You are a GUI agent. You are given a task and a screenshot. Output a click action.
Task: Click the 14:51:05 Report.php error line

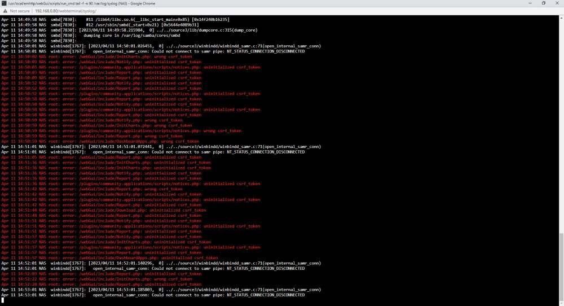101,158
